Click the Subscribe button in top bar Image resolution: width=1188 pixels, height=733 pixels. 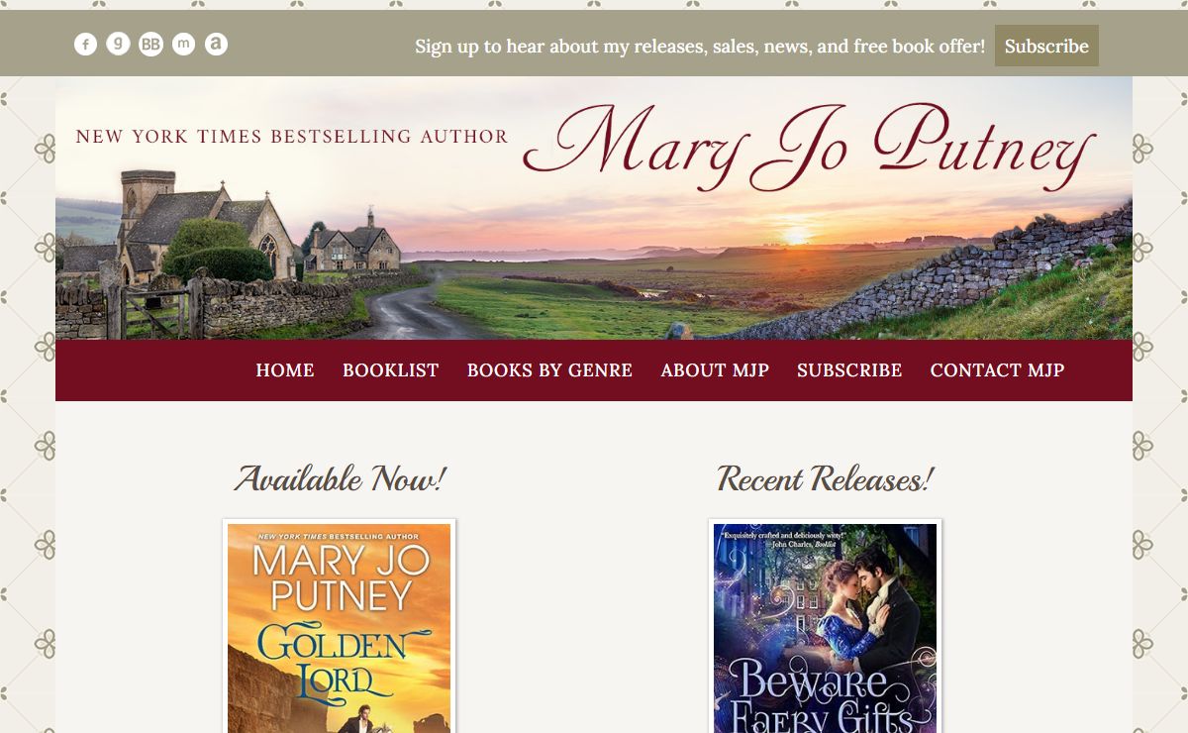pos(1046,46)
